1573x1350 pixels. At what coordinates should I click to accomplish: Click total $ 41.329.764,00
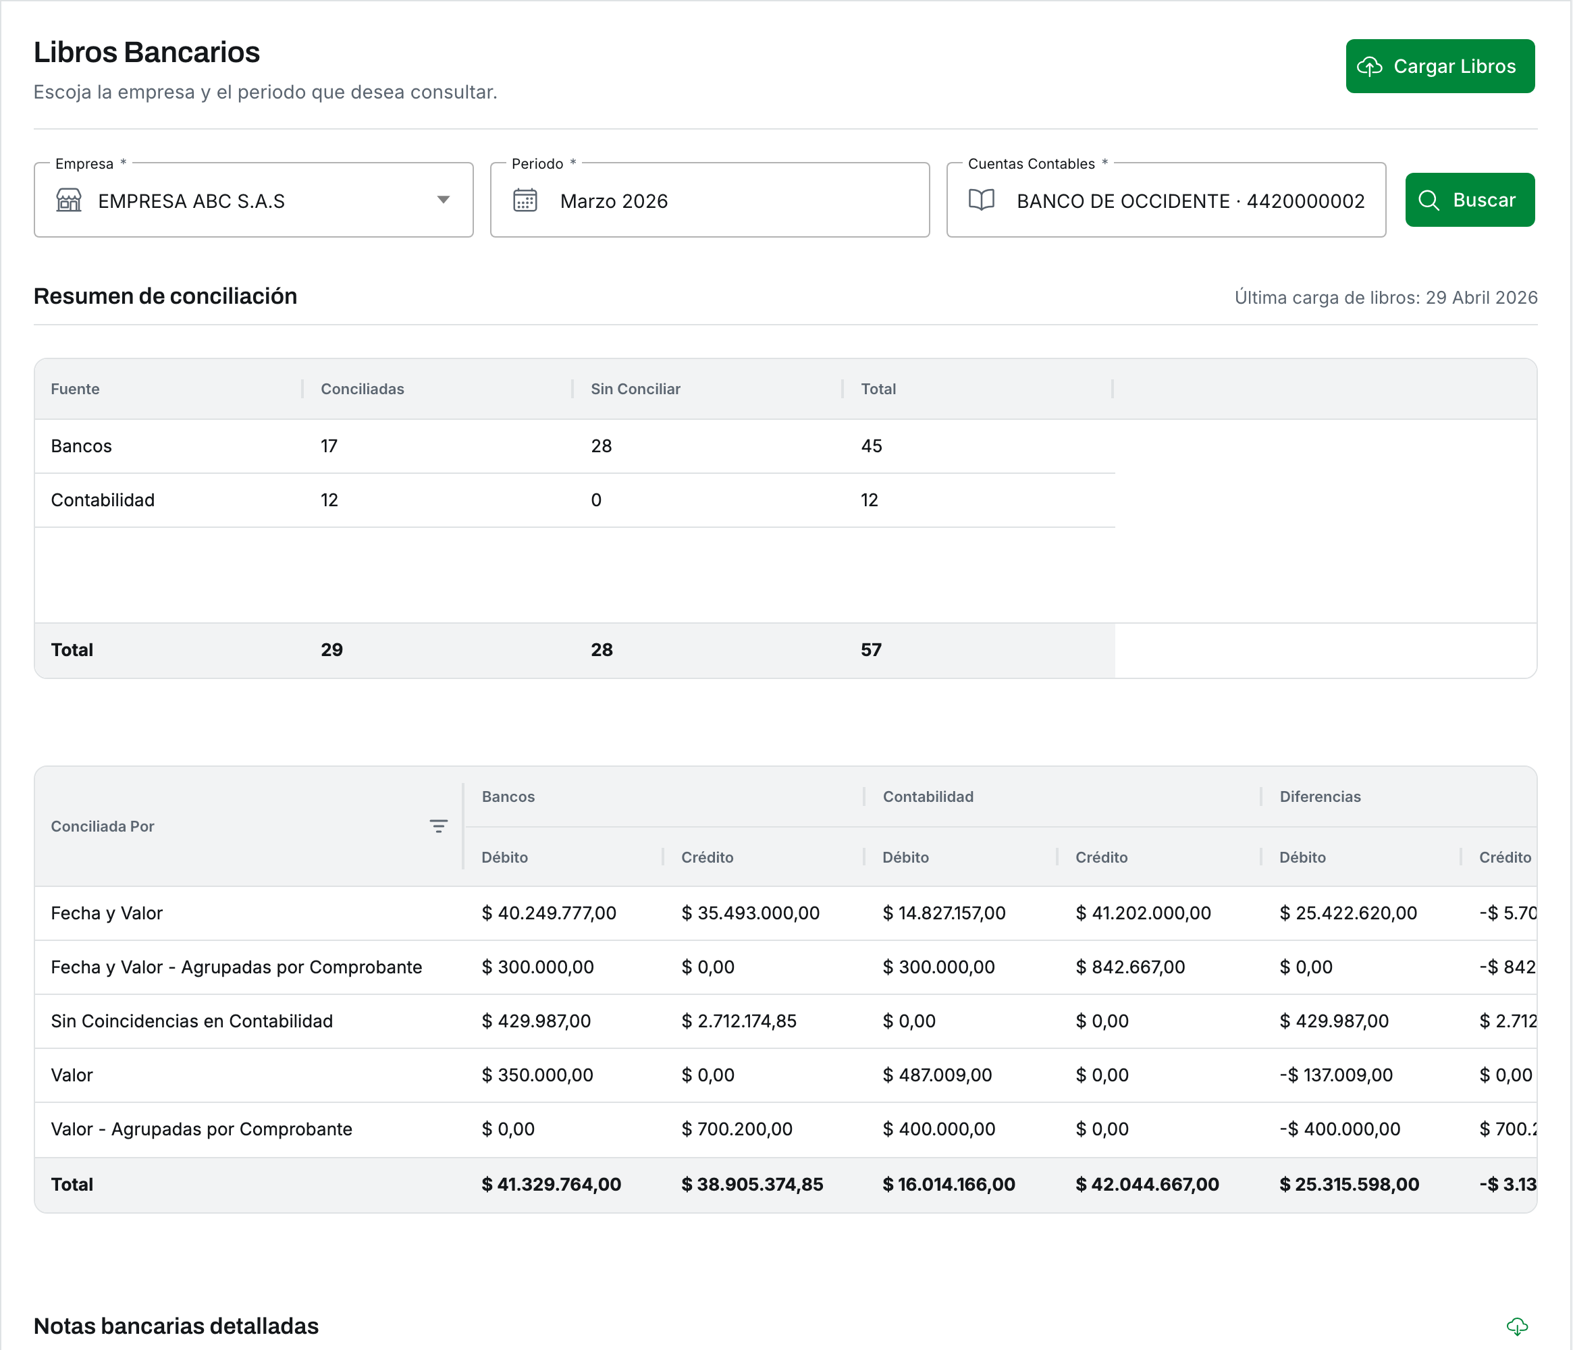(x=551, y=1185)
